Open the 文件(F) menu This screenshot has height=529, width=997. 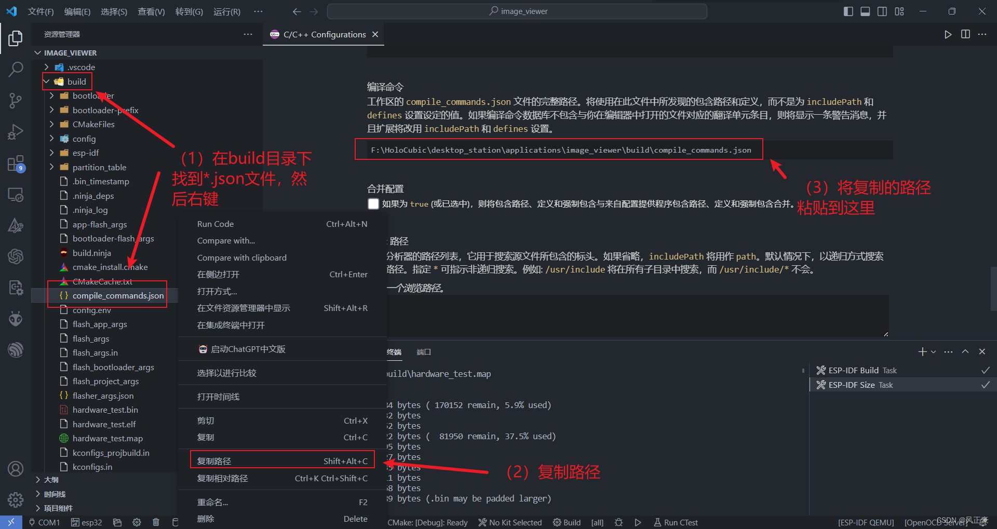coord(41,11)
